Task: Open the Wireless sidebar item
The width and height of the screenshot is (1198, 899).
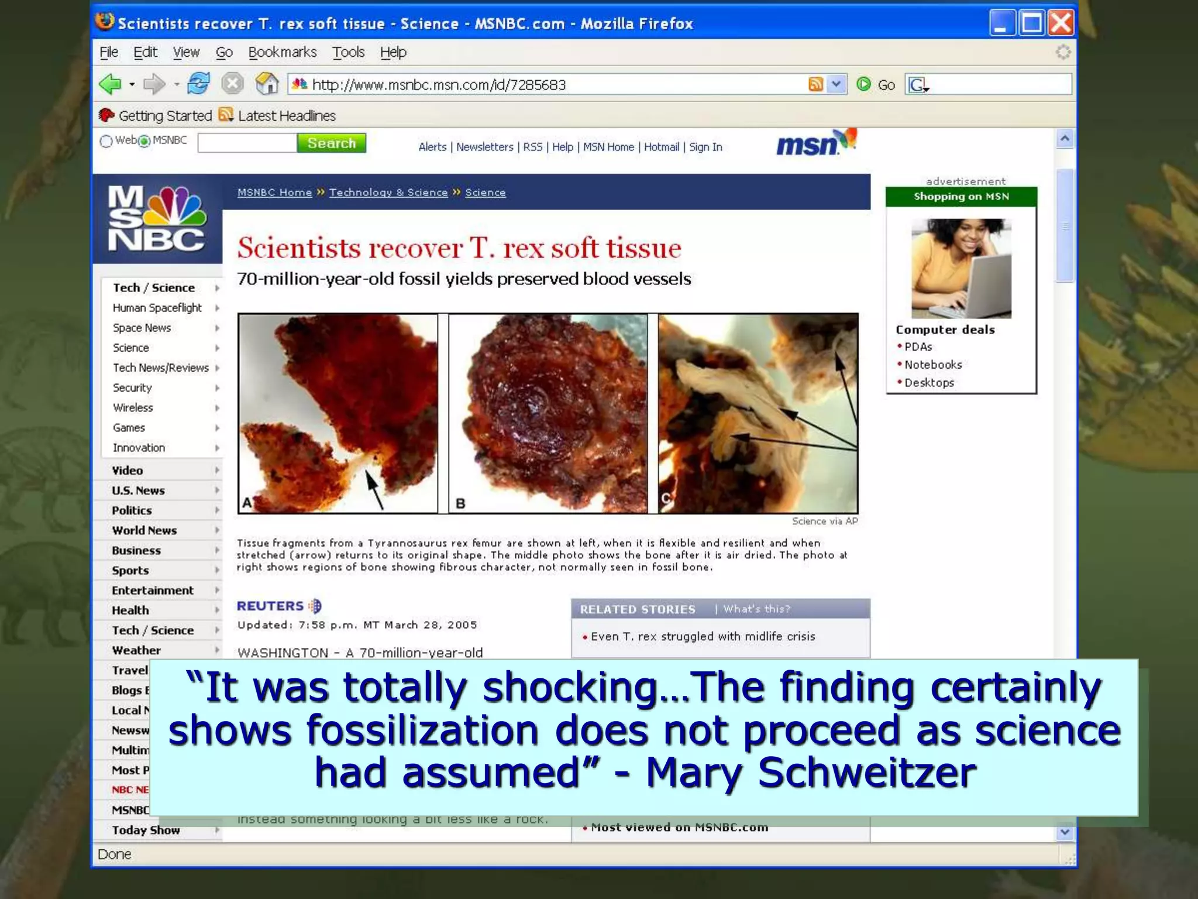Action: point(133,408)
